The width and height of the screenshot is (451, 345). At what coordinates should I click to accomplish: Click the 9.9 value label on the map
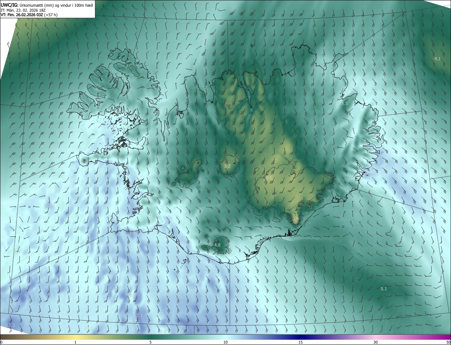pos(162,332)
